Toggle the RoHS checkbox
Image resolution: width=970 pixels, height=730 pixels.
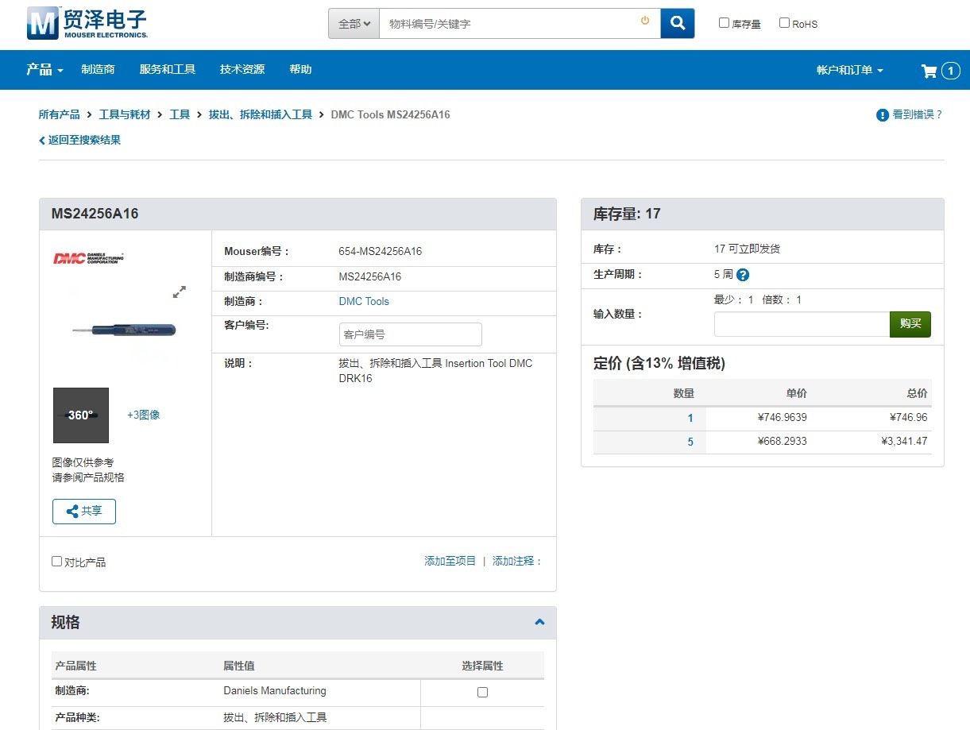[x=784, y=23]
